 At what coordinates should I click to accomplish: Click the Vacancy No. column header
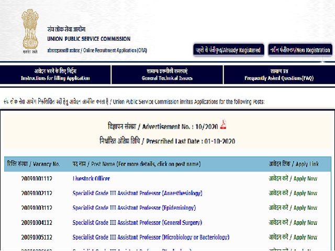coord(33,164)
